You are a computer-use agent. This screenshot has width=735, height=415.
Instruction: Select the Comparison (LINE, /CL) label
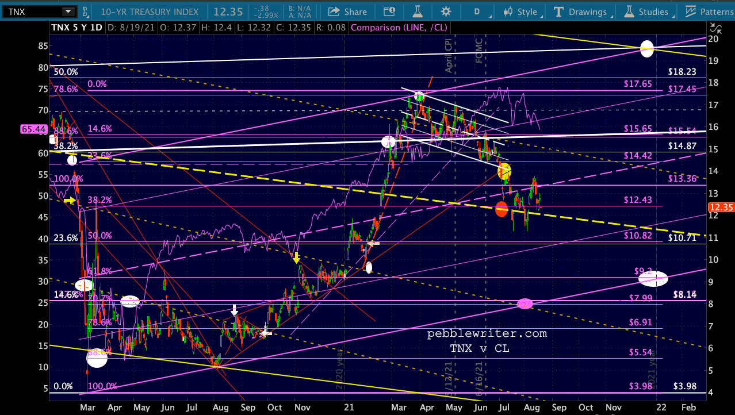click(x=399, y=27)
